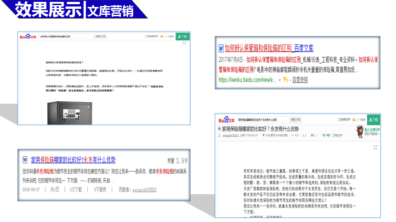
Task: Click contributor link eoingiob153523 in search result
Action: click(x=144, y=189)
